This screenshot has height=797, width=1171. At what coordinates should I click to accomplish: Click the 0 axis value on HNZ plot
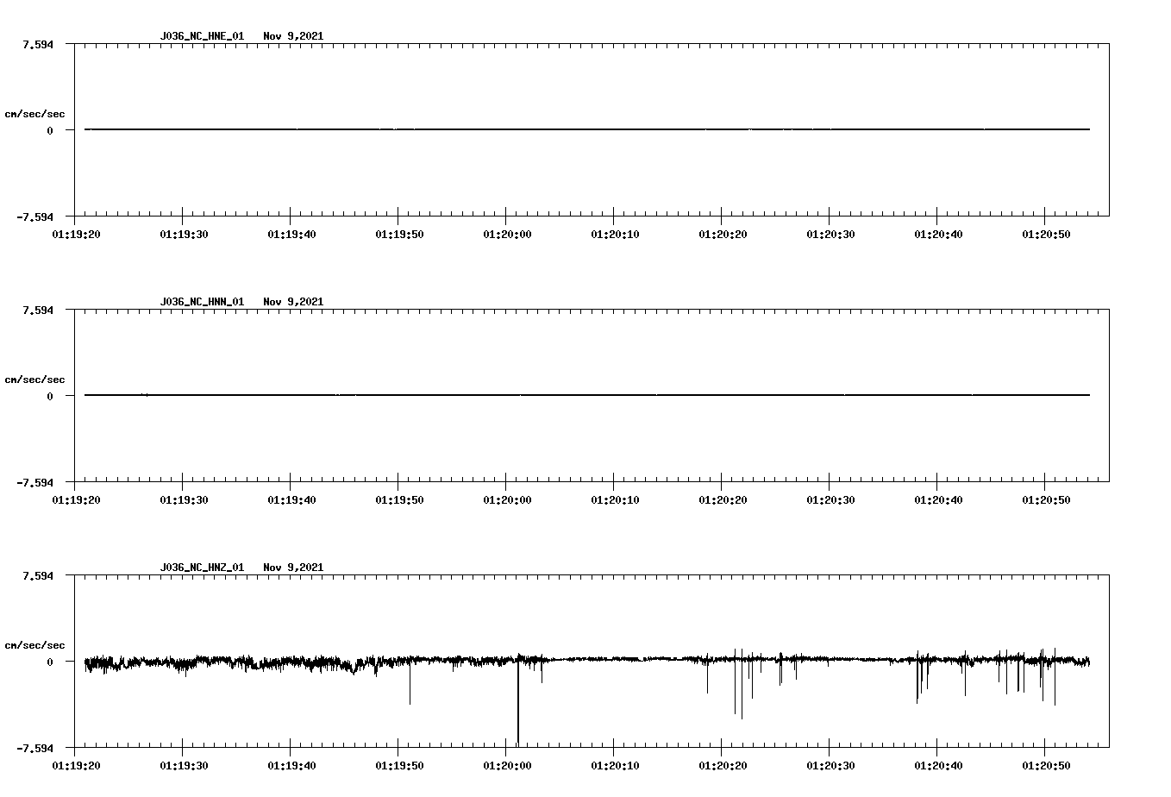coord(50,662)
